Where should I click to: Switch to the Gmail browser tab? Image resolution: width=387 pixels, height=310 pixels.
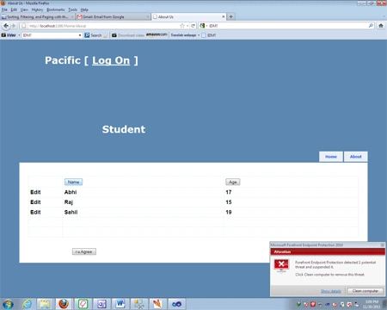pyautogui.click(x=113, y=17)
